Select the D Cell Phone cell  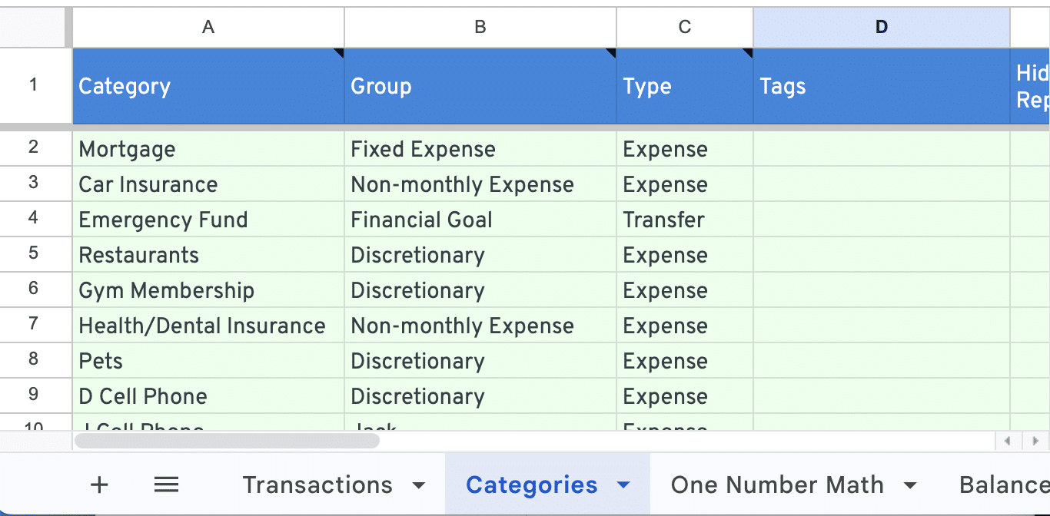tap(208, 396)
